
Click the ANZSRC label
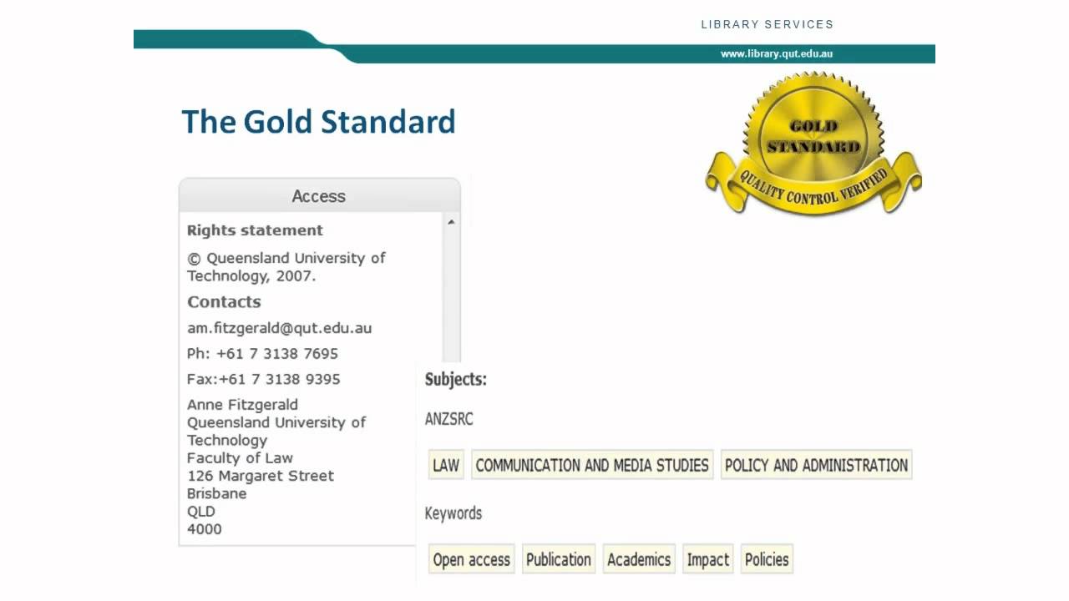point(449,419)
